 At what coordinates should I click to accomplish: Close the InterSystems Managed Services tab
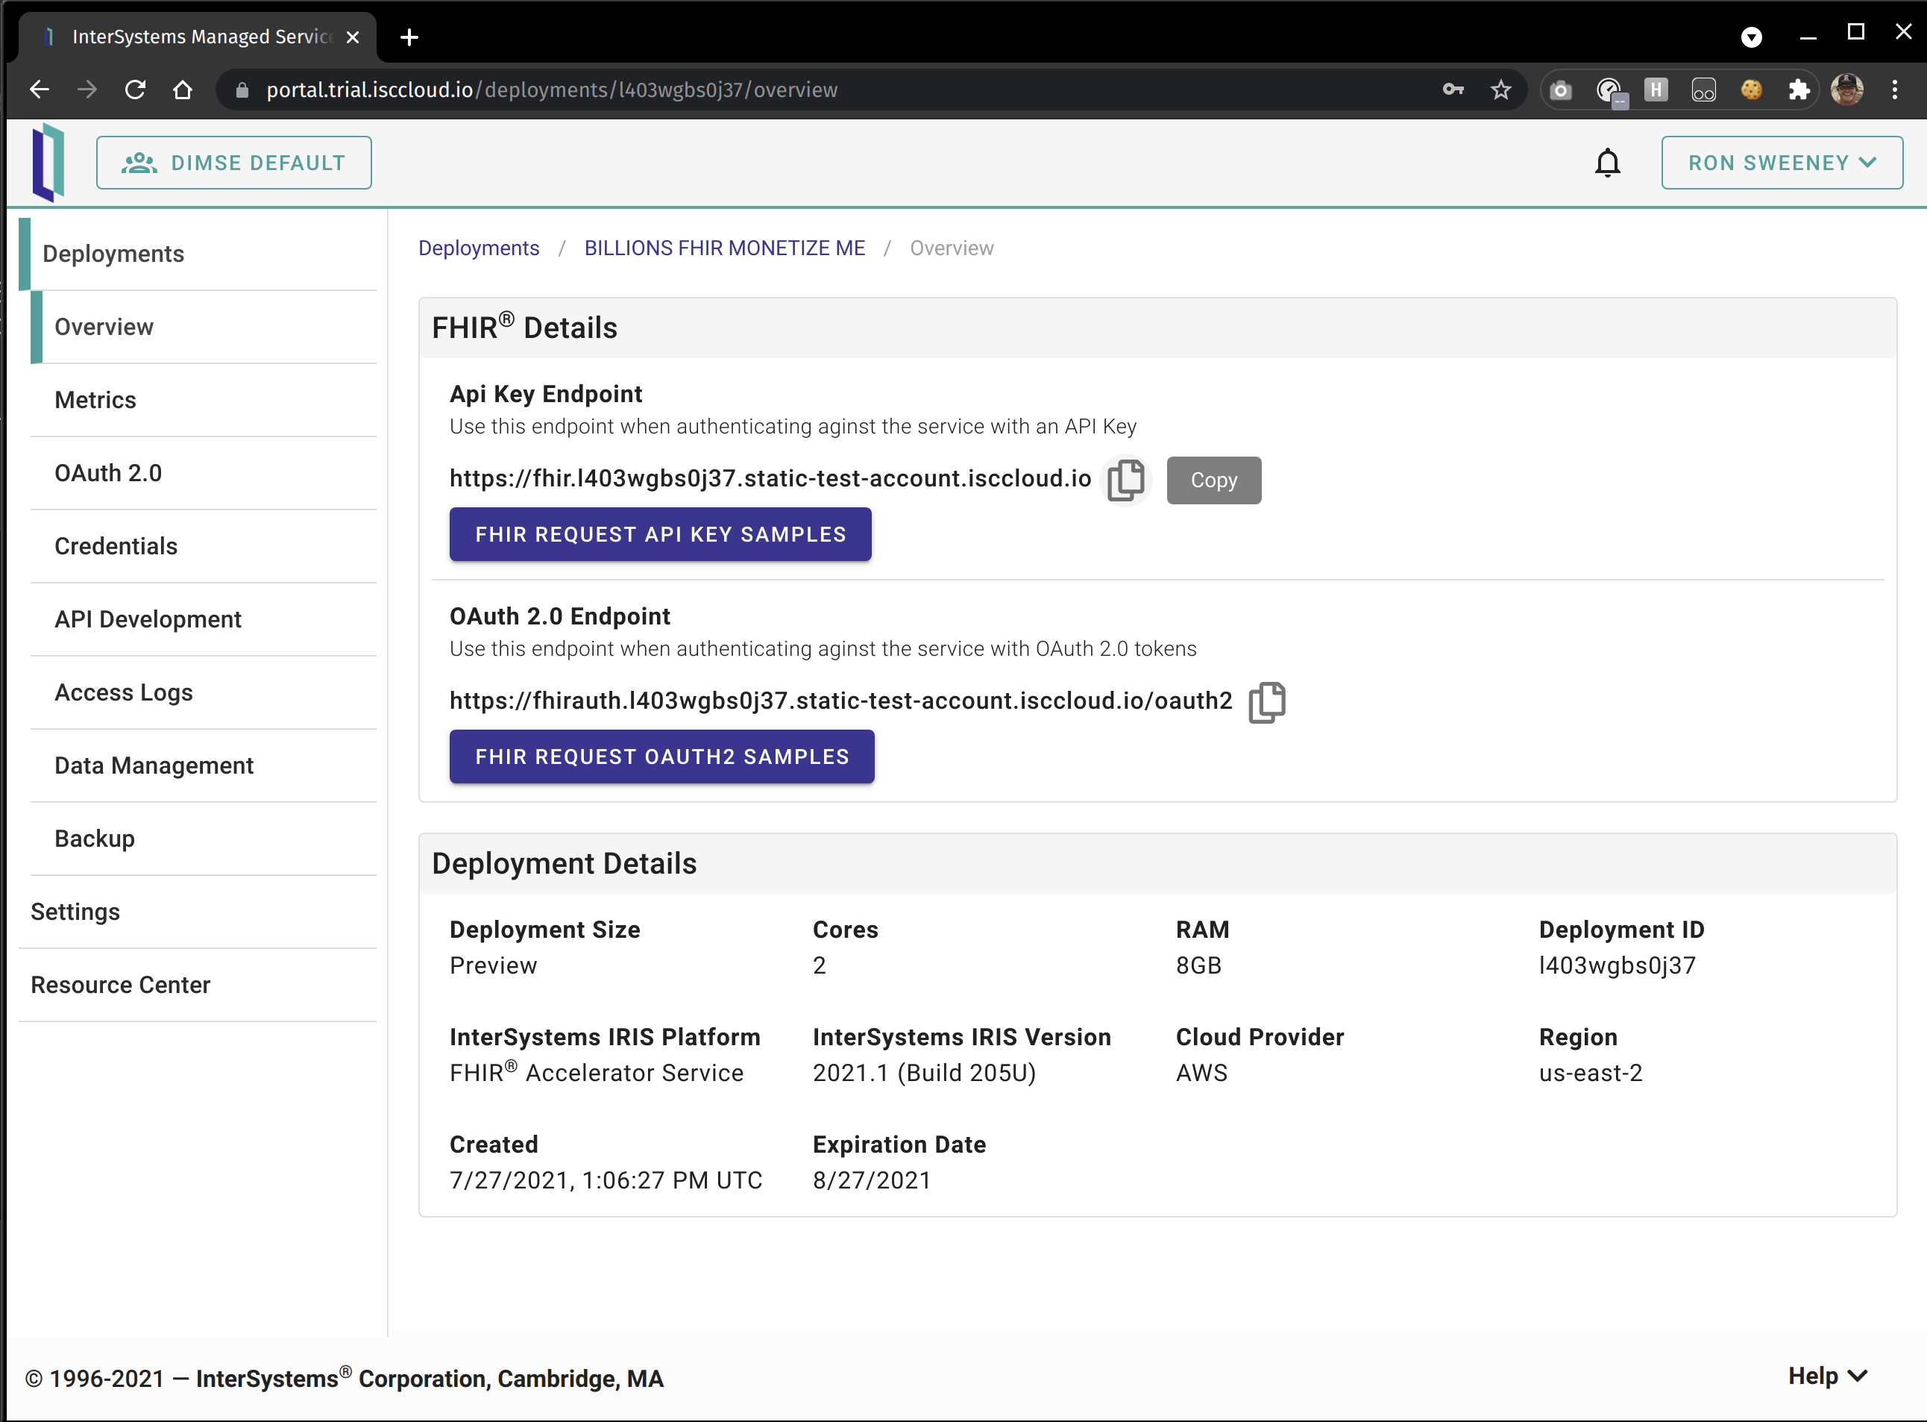pyautogui.click(x=352, y=37)
